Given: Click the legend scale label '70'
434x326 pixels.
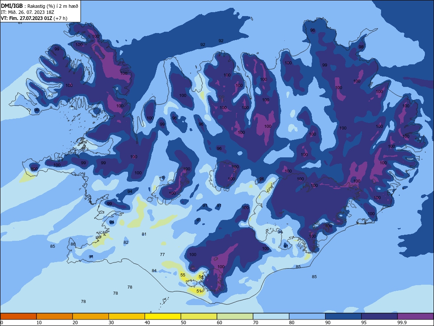Looking at the screenshot, I should pos(256,323).
